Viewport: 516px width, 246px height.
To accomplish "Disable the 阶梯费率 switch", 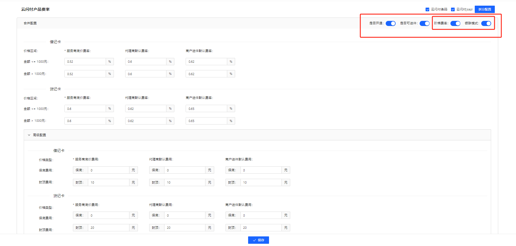I will pyautogui.click(x=455, y=23).
